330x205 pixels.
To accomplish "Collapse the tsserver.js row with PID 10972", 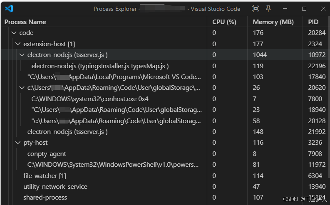I will coord(22,55).
